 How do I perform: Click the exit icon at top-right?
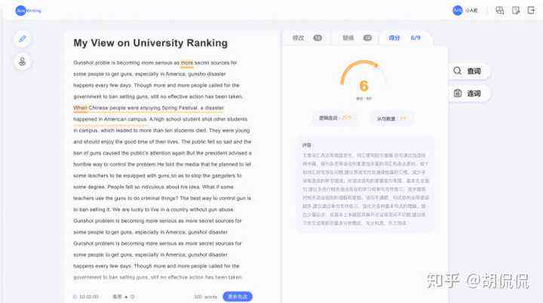531,11
